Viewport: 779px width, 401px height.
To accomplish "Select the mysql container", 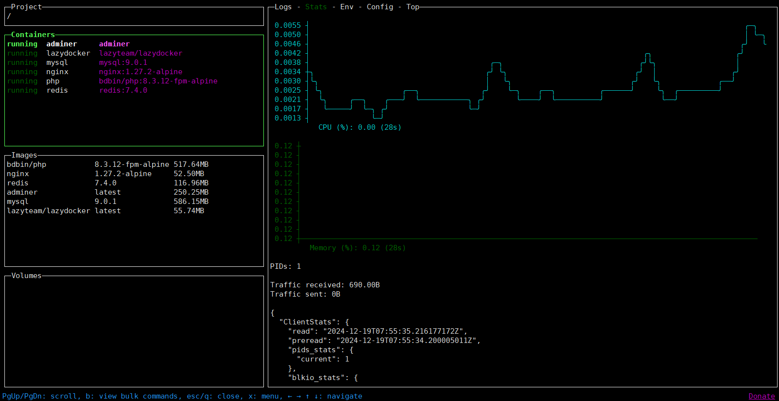I will tap(134, 62).
